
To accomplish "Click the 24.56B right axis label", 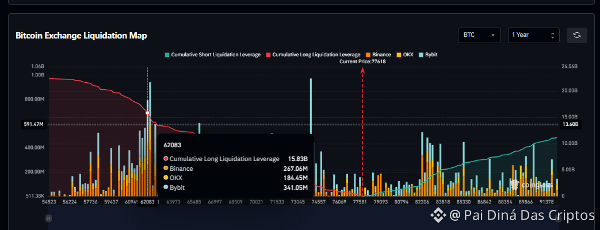I will click(570, 67).
